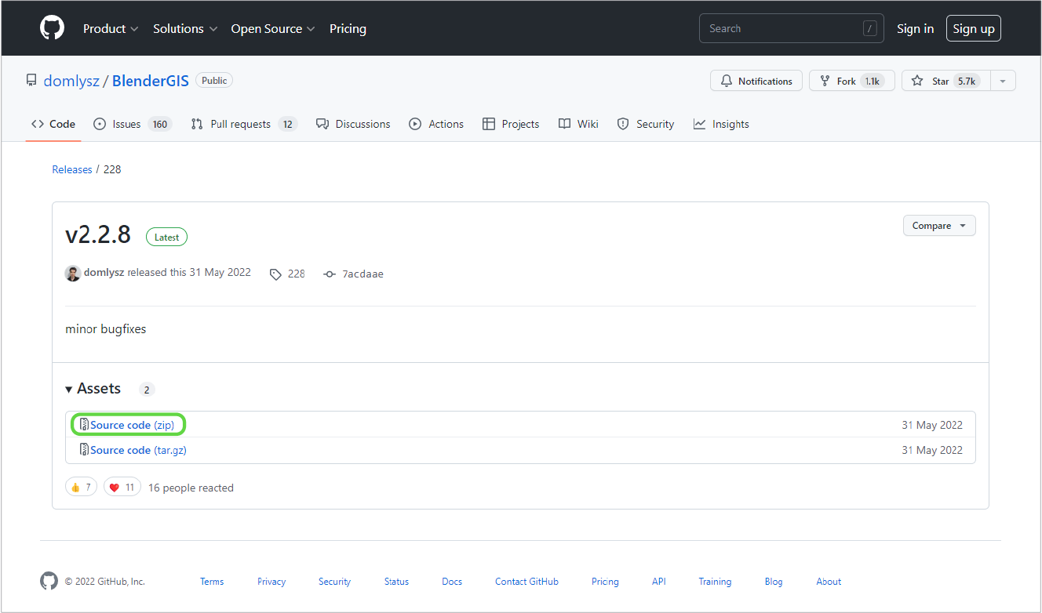Open the Issues tab
The width and height of the screenshot is (1042, 613).
pos(132,124)
